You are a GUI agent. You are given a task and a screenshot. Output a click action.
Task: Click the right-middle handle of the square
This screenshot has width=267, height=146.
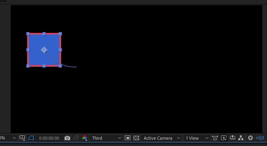coord(60,50)
